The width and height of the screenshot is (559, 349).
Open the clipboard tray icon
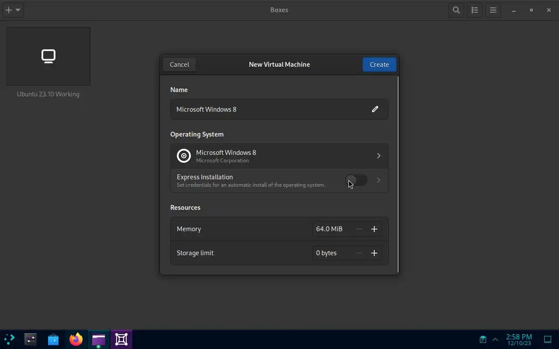[483, 339]
